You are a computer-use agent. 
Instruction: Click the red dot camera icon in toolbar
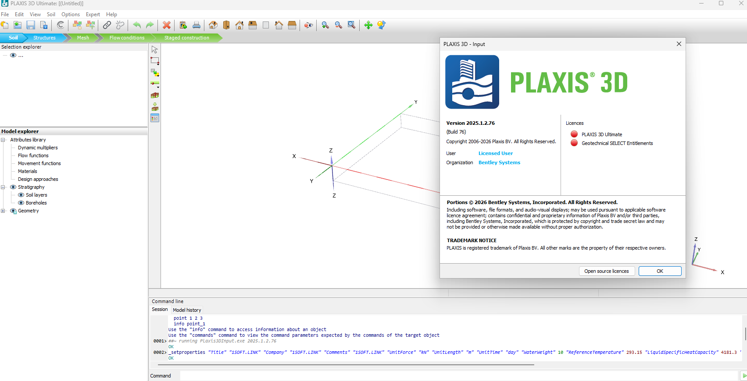[x=309, y=25]
